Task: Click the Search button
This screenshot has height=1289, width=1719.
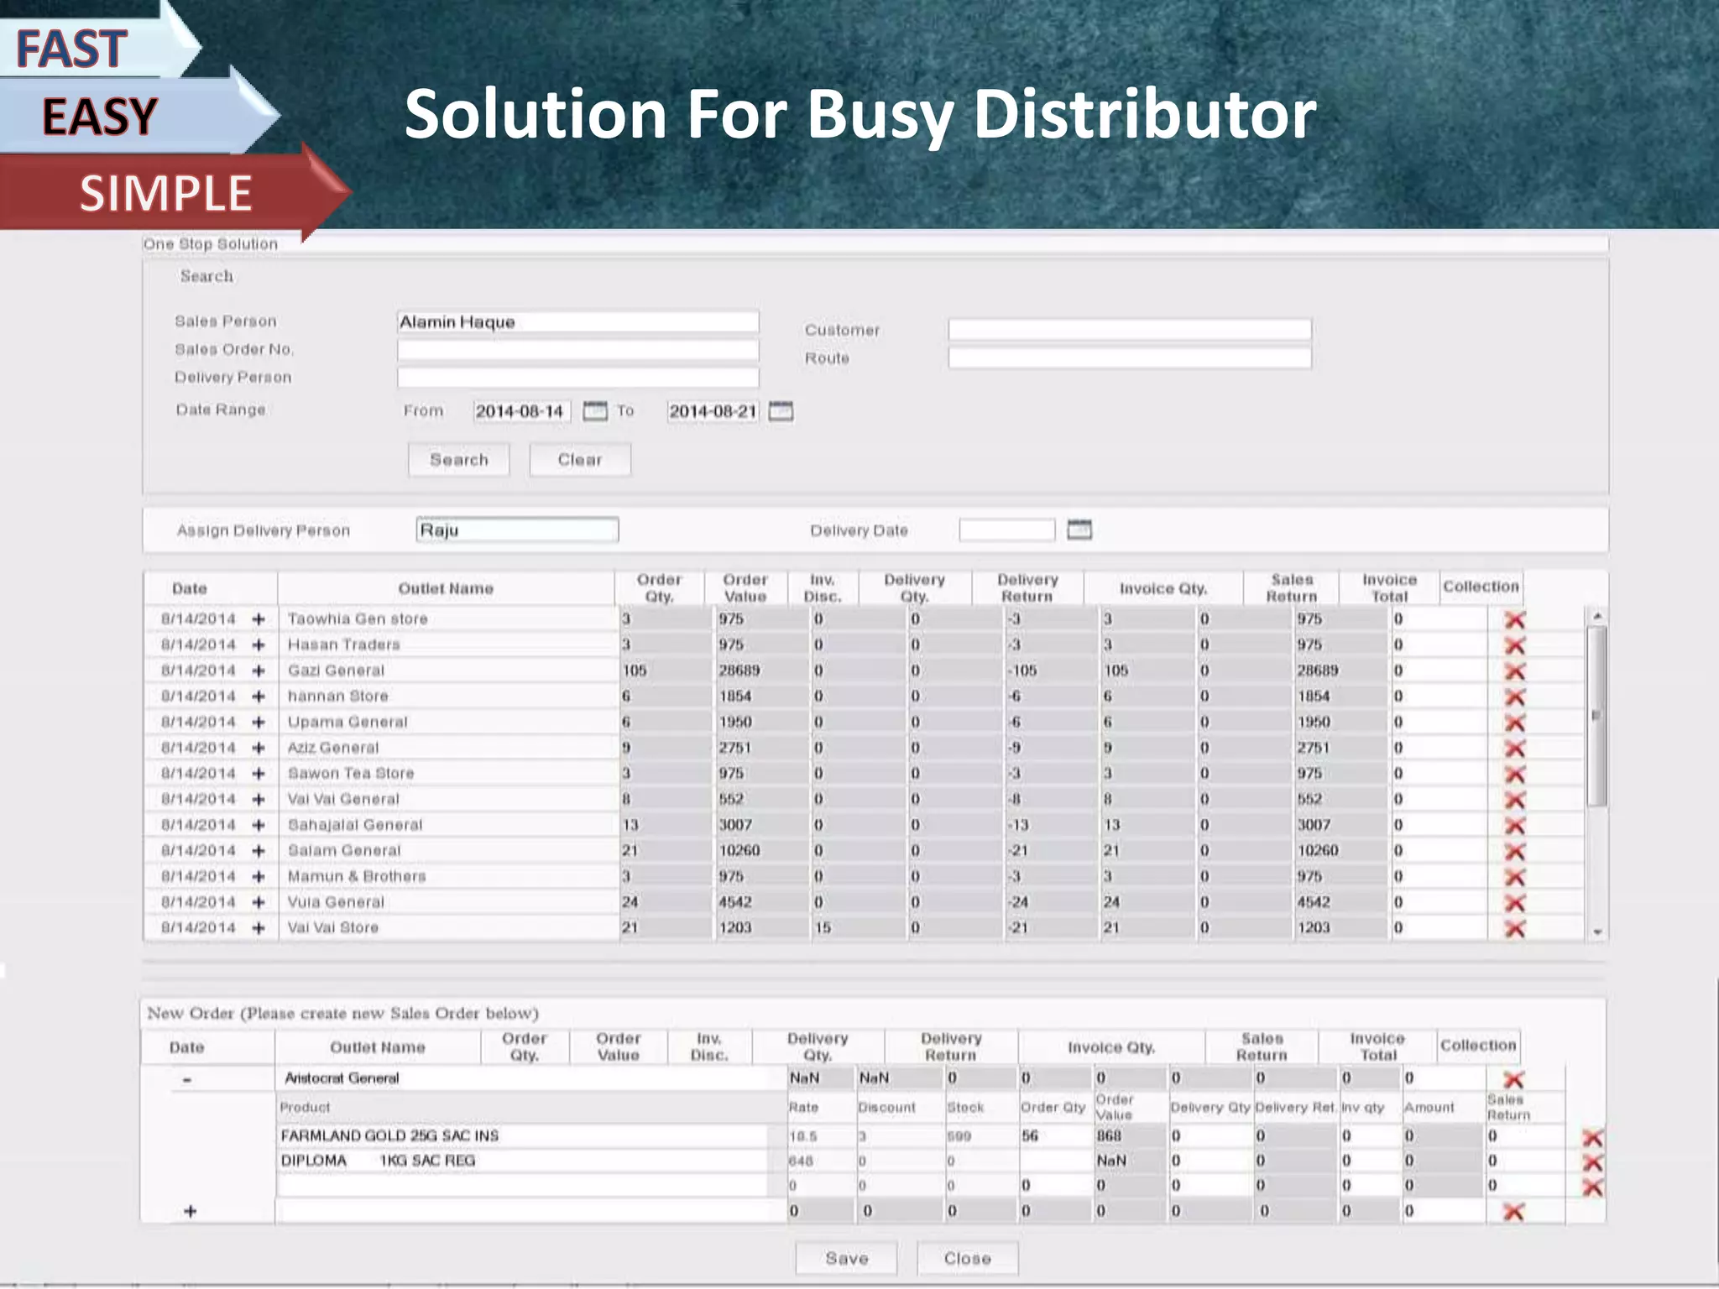Action: click(458, 460)
